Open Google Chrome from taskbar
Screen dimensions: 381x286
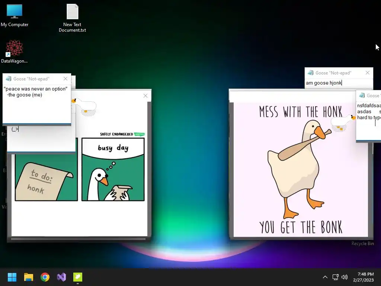[45, 277]
